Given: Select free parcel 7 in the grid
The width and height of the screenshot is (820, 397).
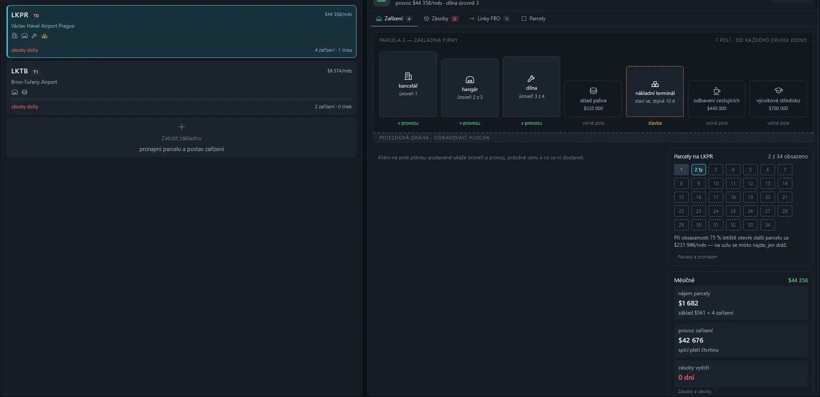Looking at the screenshot, I should click(785, 169).
